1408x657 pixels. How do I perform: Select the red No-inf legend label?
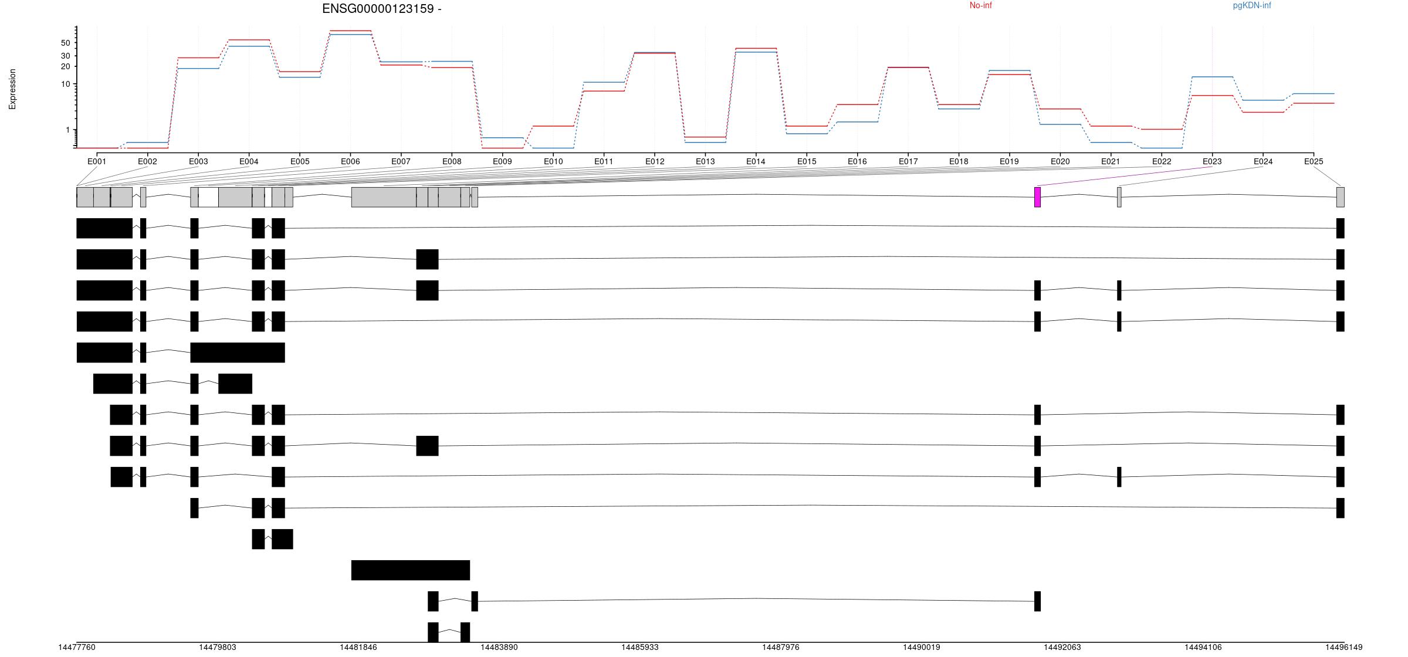pyautogui.click(x=980, y=6)
